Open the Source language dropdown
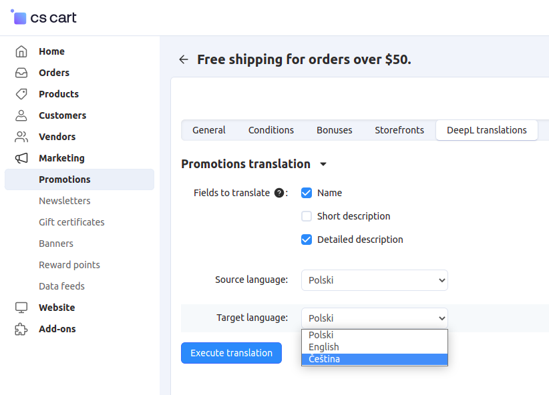 click(374, 280)
